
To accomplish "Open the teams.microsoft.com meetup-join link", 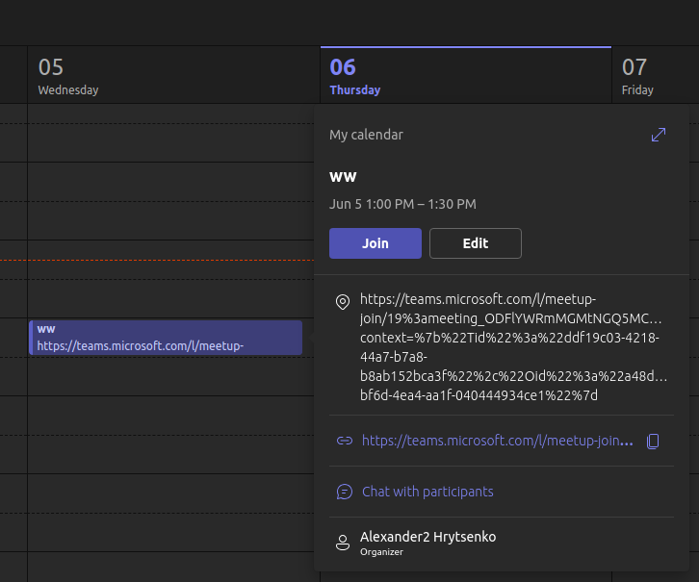I will 497,441.
